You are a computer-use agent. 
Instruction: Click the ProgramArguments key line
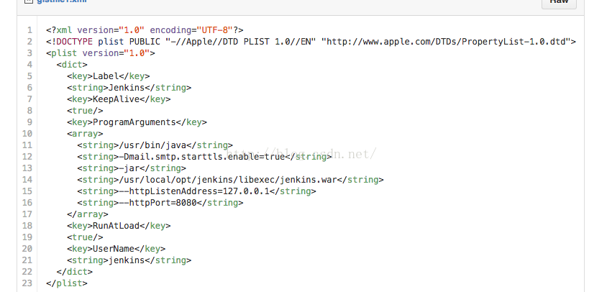pyautogui.click(x=137, y=122)
